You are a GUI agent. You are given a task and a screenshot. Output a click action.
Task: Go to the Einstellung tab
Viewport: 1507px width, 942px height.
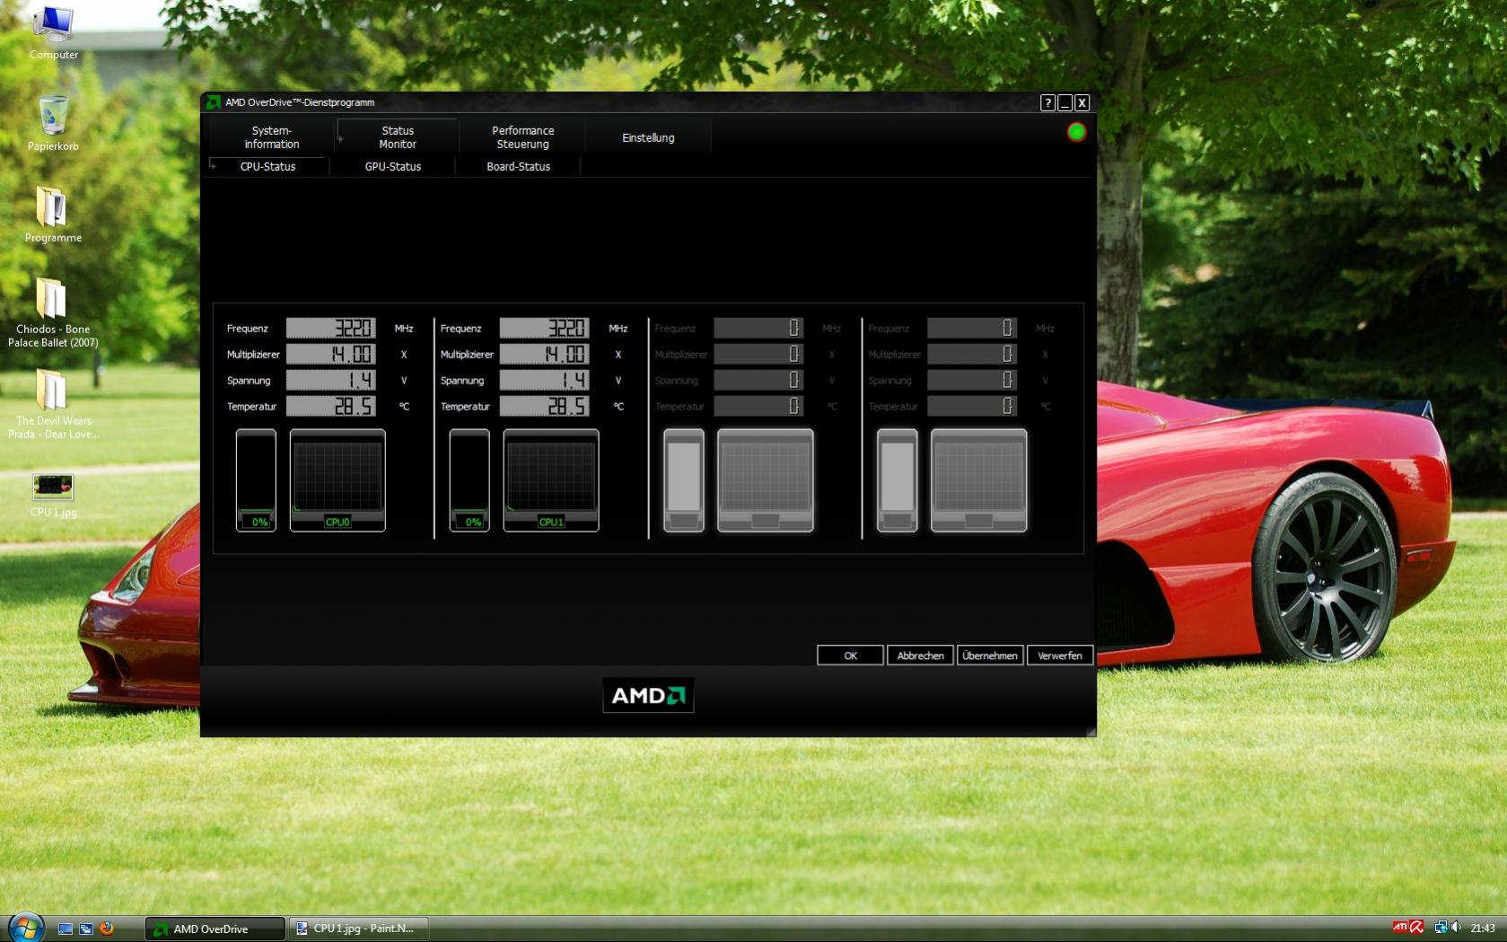648,137
